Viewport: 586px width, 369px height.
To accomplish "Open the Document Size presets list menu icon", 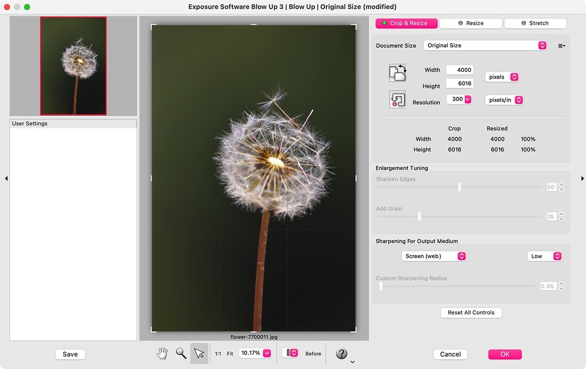I will [x=562, y=46].
